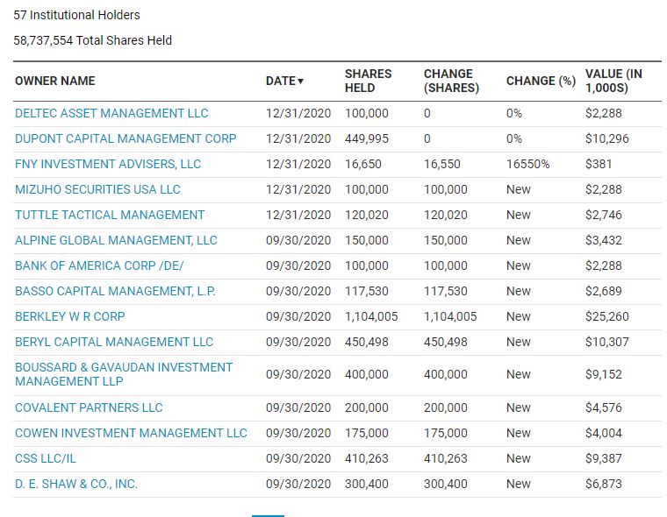Click the $10,307 value in BERYL row
The height and width of the screenshot is (517, 667).
coord(606,342)
